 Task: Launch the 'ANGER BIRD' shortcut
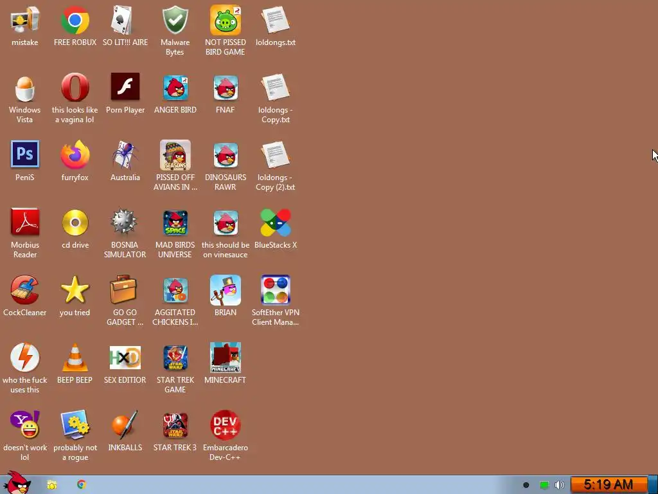tap(175, 87)
